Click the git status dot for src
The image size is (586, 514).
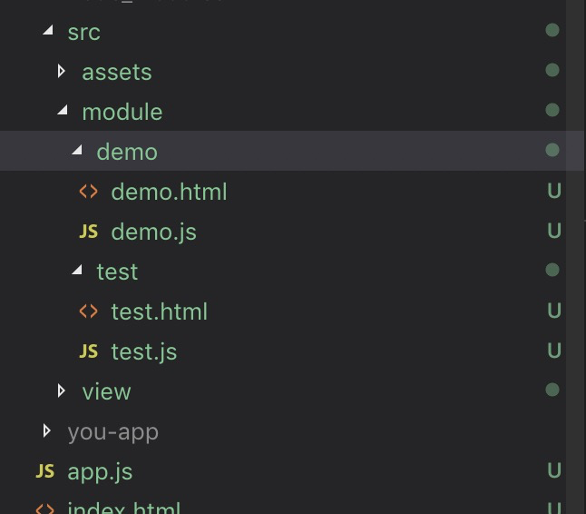[552, 31]
